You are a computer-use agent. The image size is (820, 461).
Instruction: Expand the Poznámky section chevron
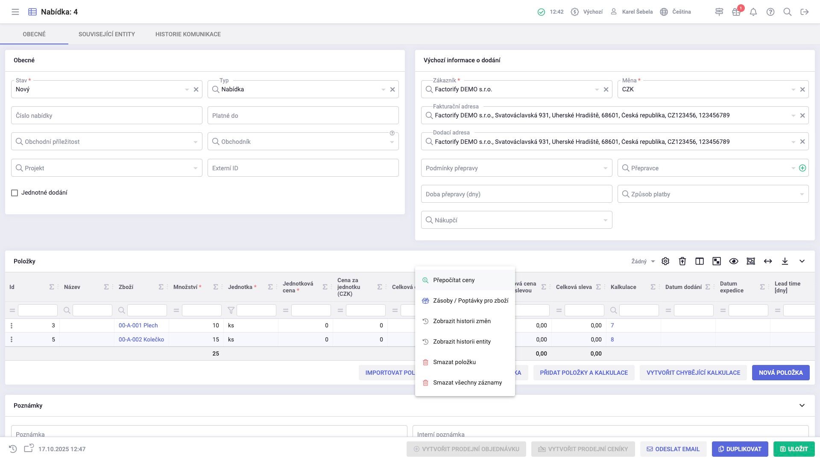coord(802,406)
